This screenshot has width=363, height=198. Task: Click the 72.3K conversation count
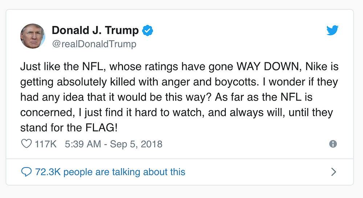tap(48, 172)
